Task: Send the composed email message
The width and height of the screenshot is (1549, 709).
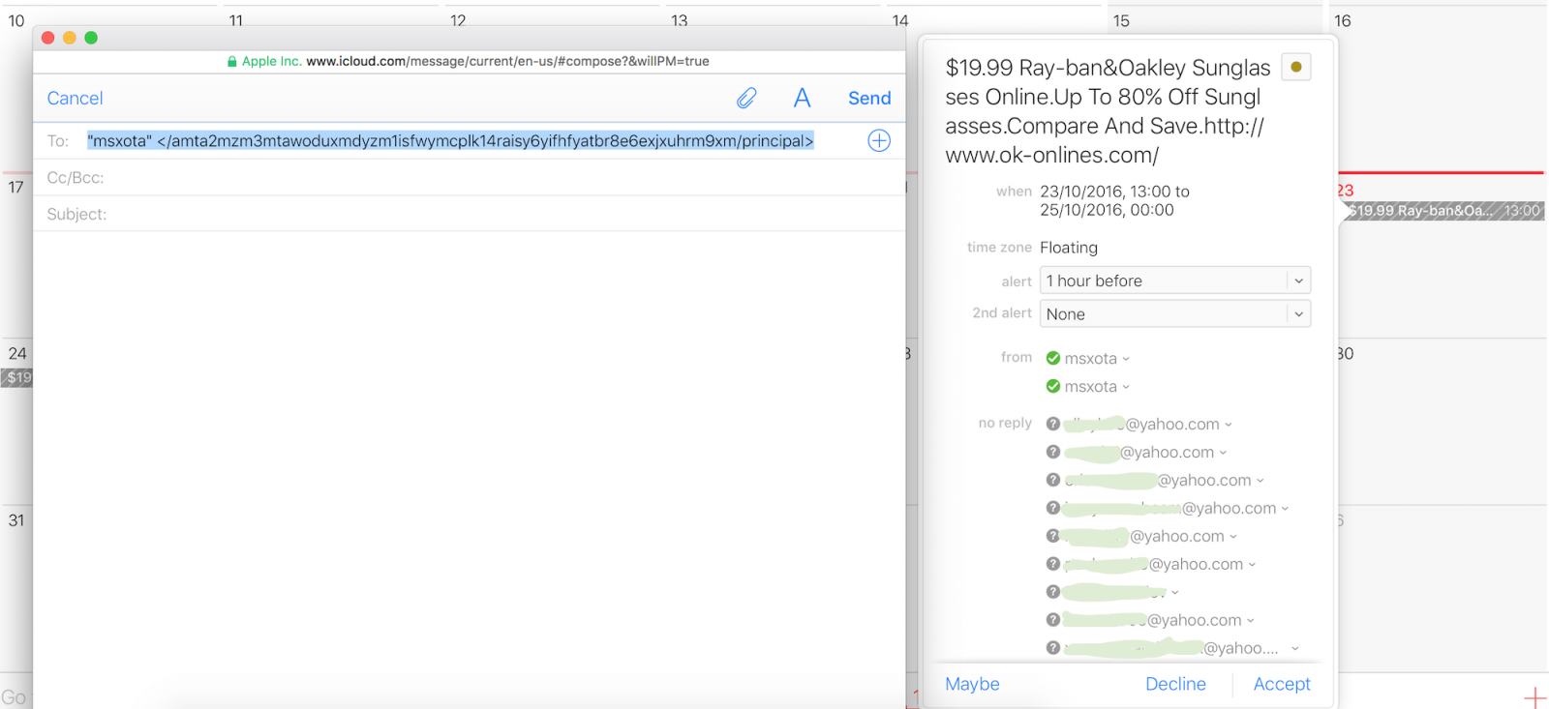Action: pyautogui.click(x=868, y=98)
